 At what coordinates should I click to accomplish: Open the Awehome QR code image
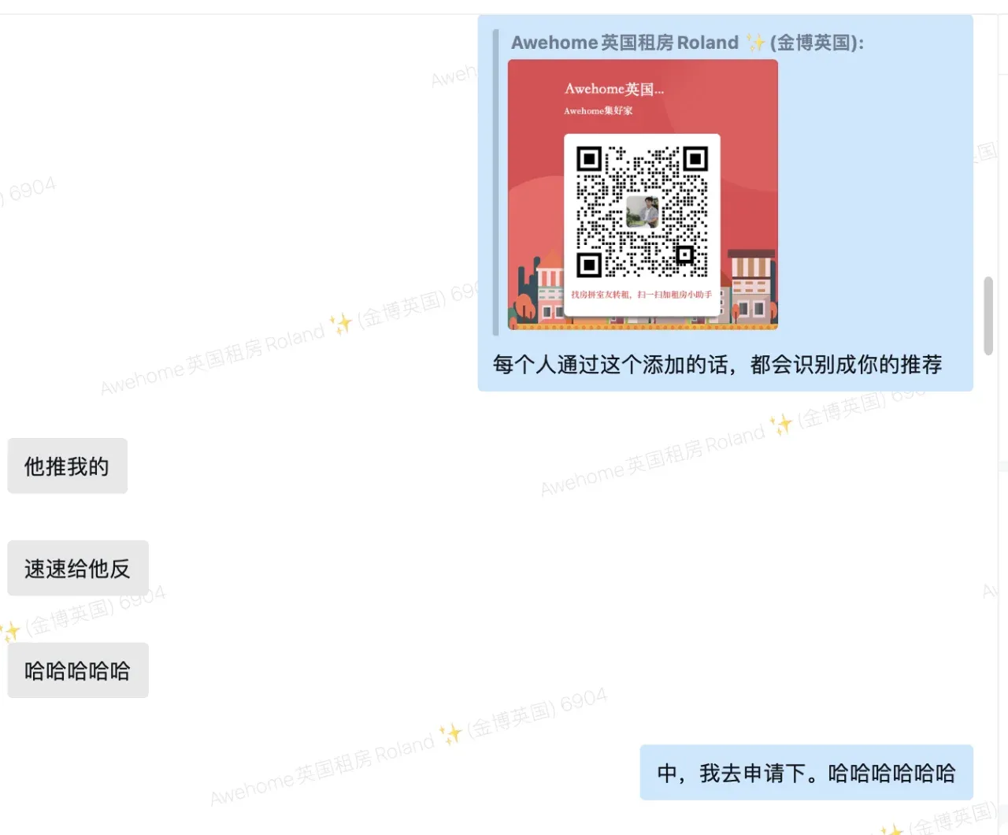point(643,194)
